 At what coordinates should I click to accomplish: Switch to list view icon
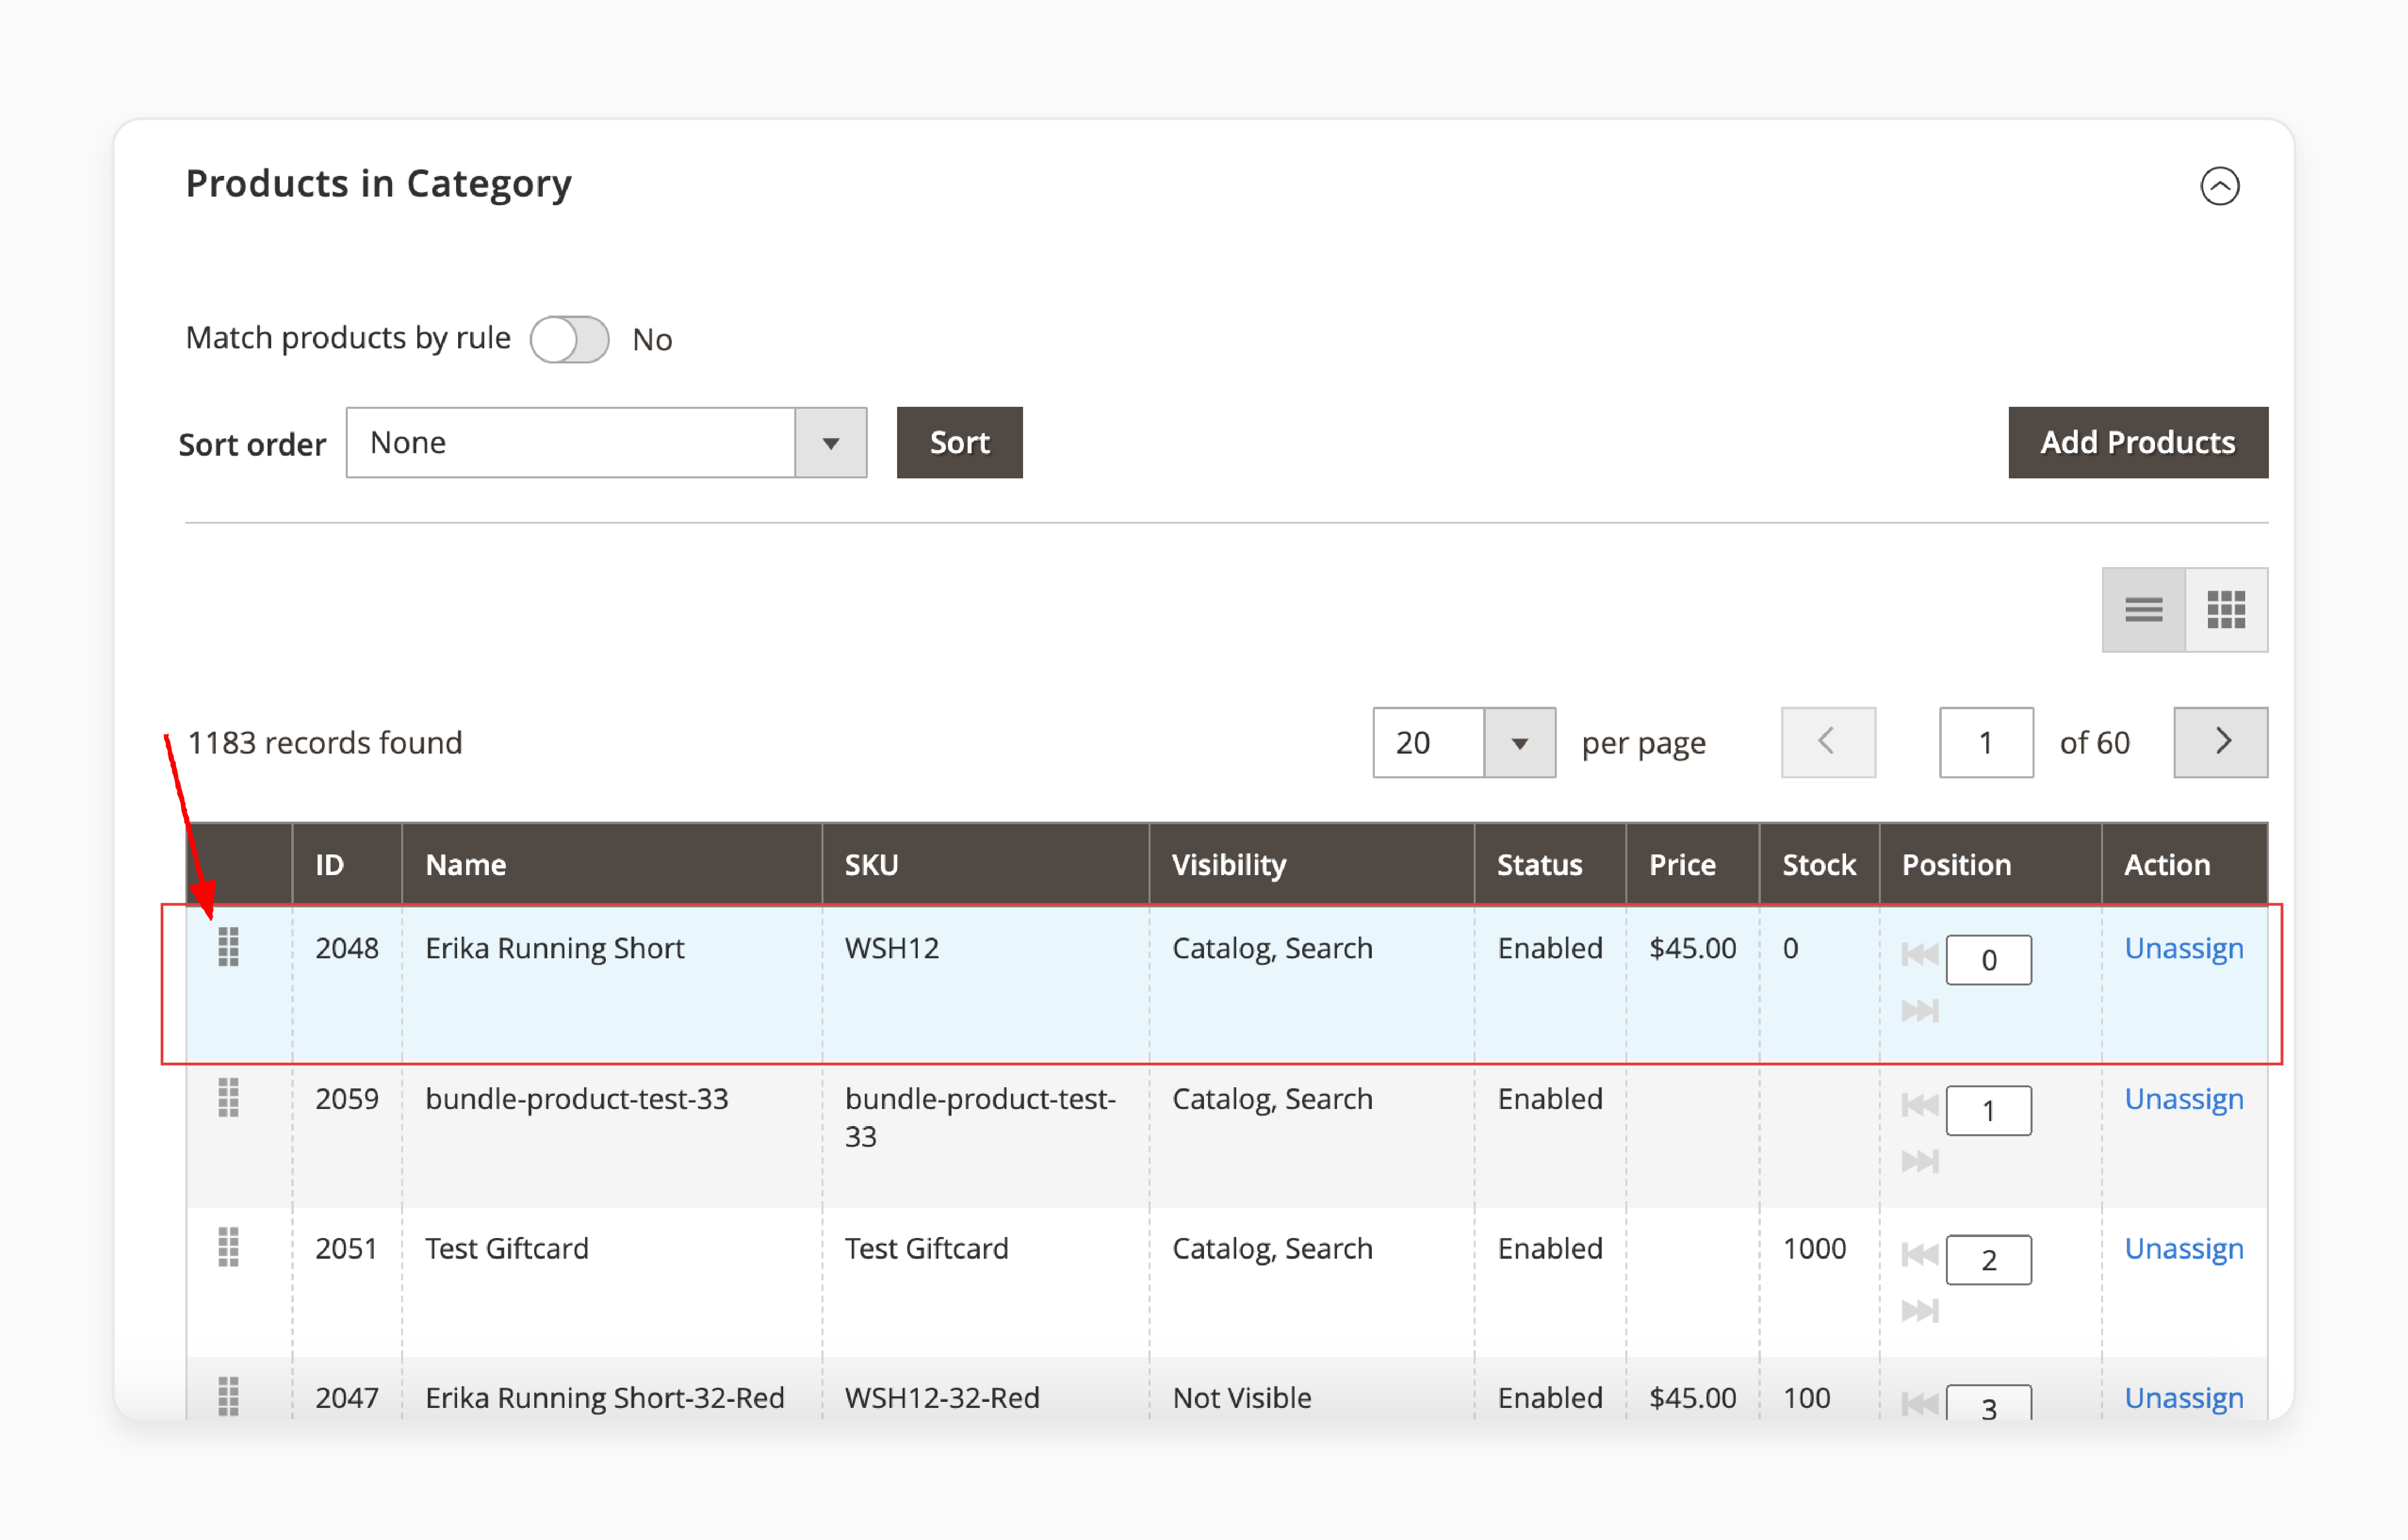pyautogui.click(x=2143, y=609)
